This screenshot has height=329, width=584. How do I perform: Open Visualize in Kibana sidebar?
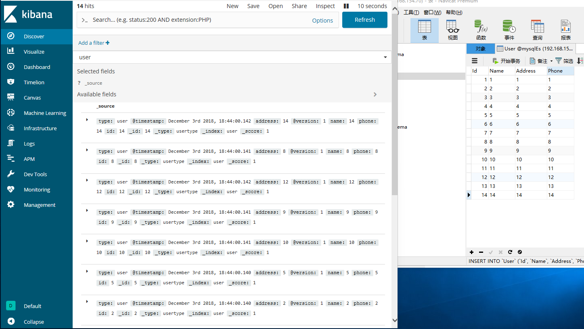(x=36, y=52)
